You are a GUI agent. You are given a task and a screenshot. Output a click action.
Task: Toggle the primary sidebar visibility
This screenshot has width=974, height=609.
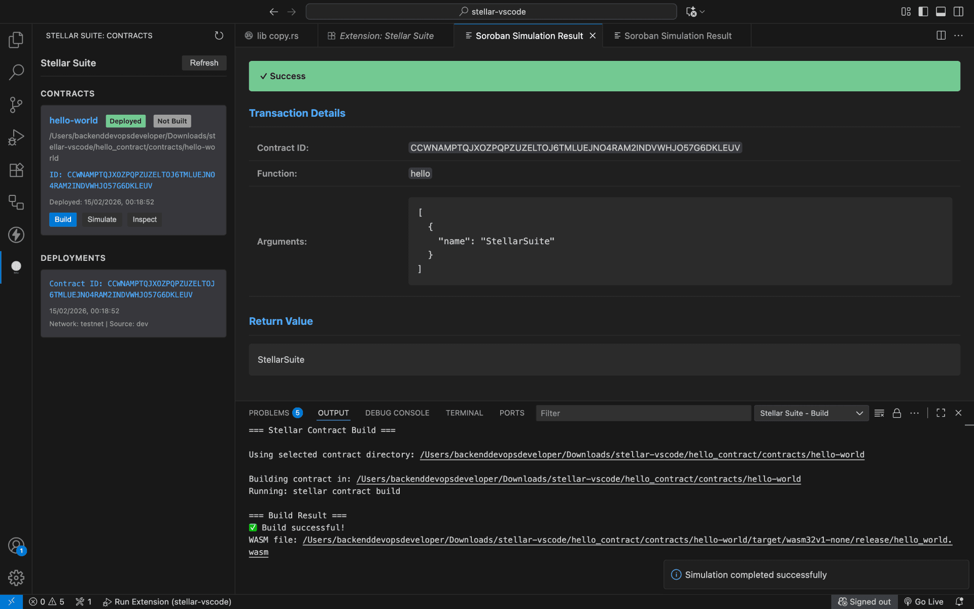click(x=923, y=11)
